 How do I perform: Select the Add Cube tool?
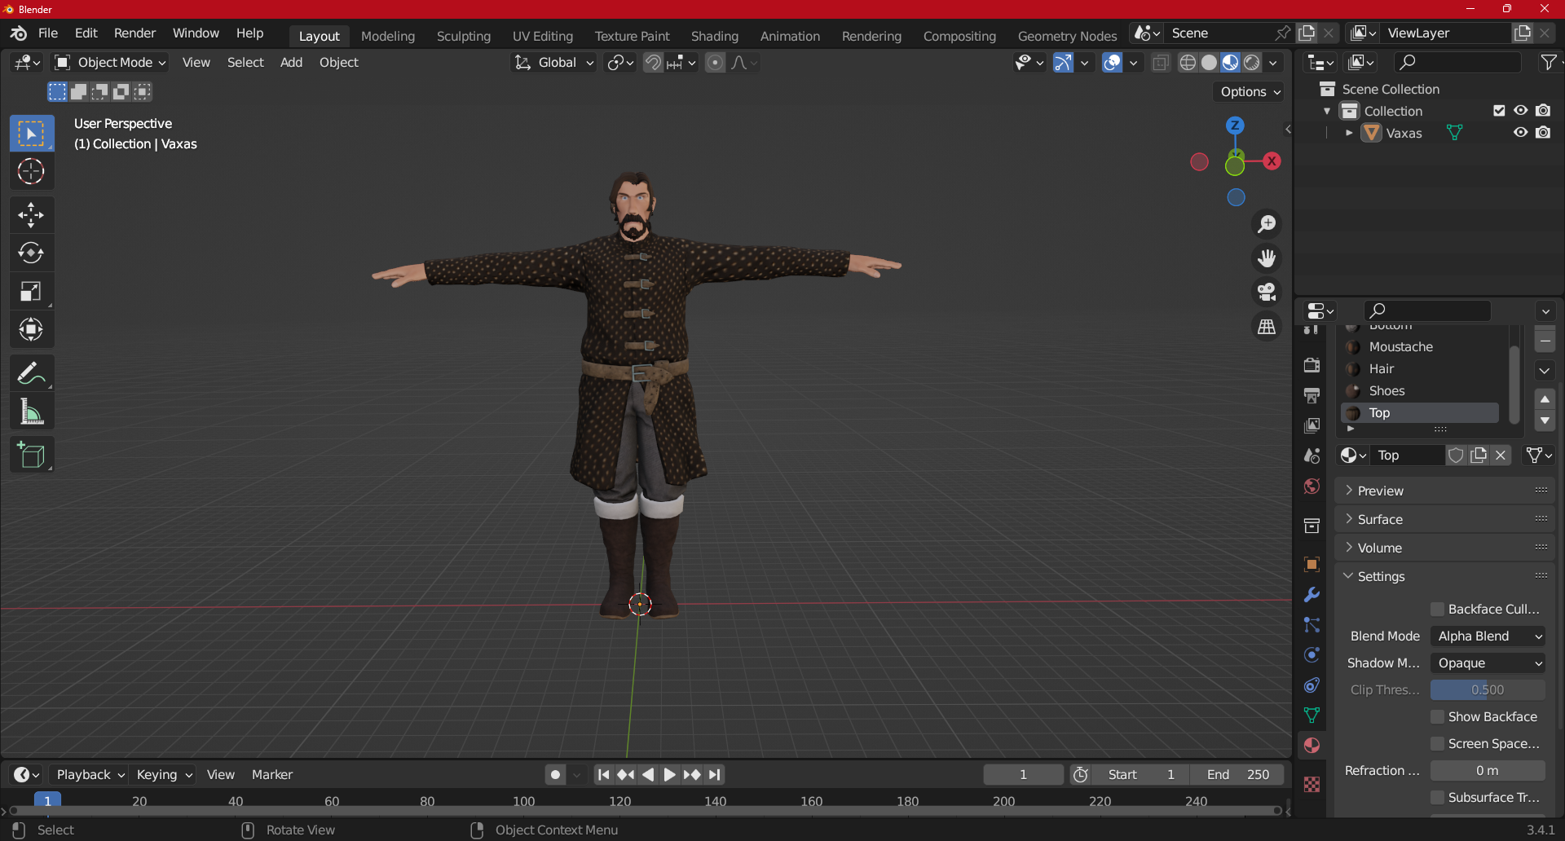coord(32,456)
